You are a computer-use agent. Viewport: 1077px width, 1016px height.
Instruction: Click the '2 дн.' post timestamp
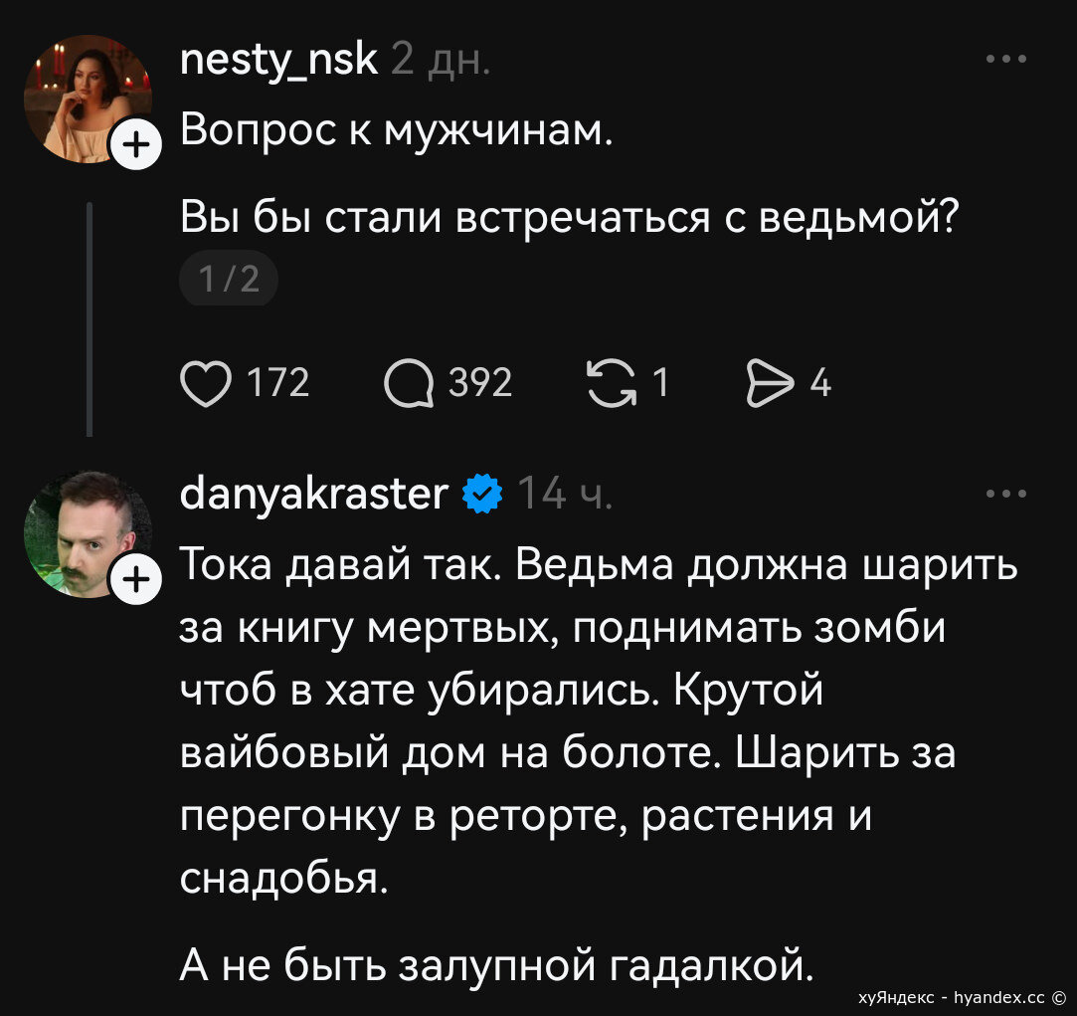pyautogui.click(x=439, y=61)
